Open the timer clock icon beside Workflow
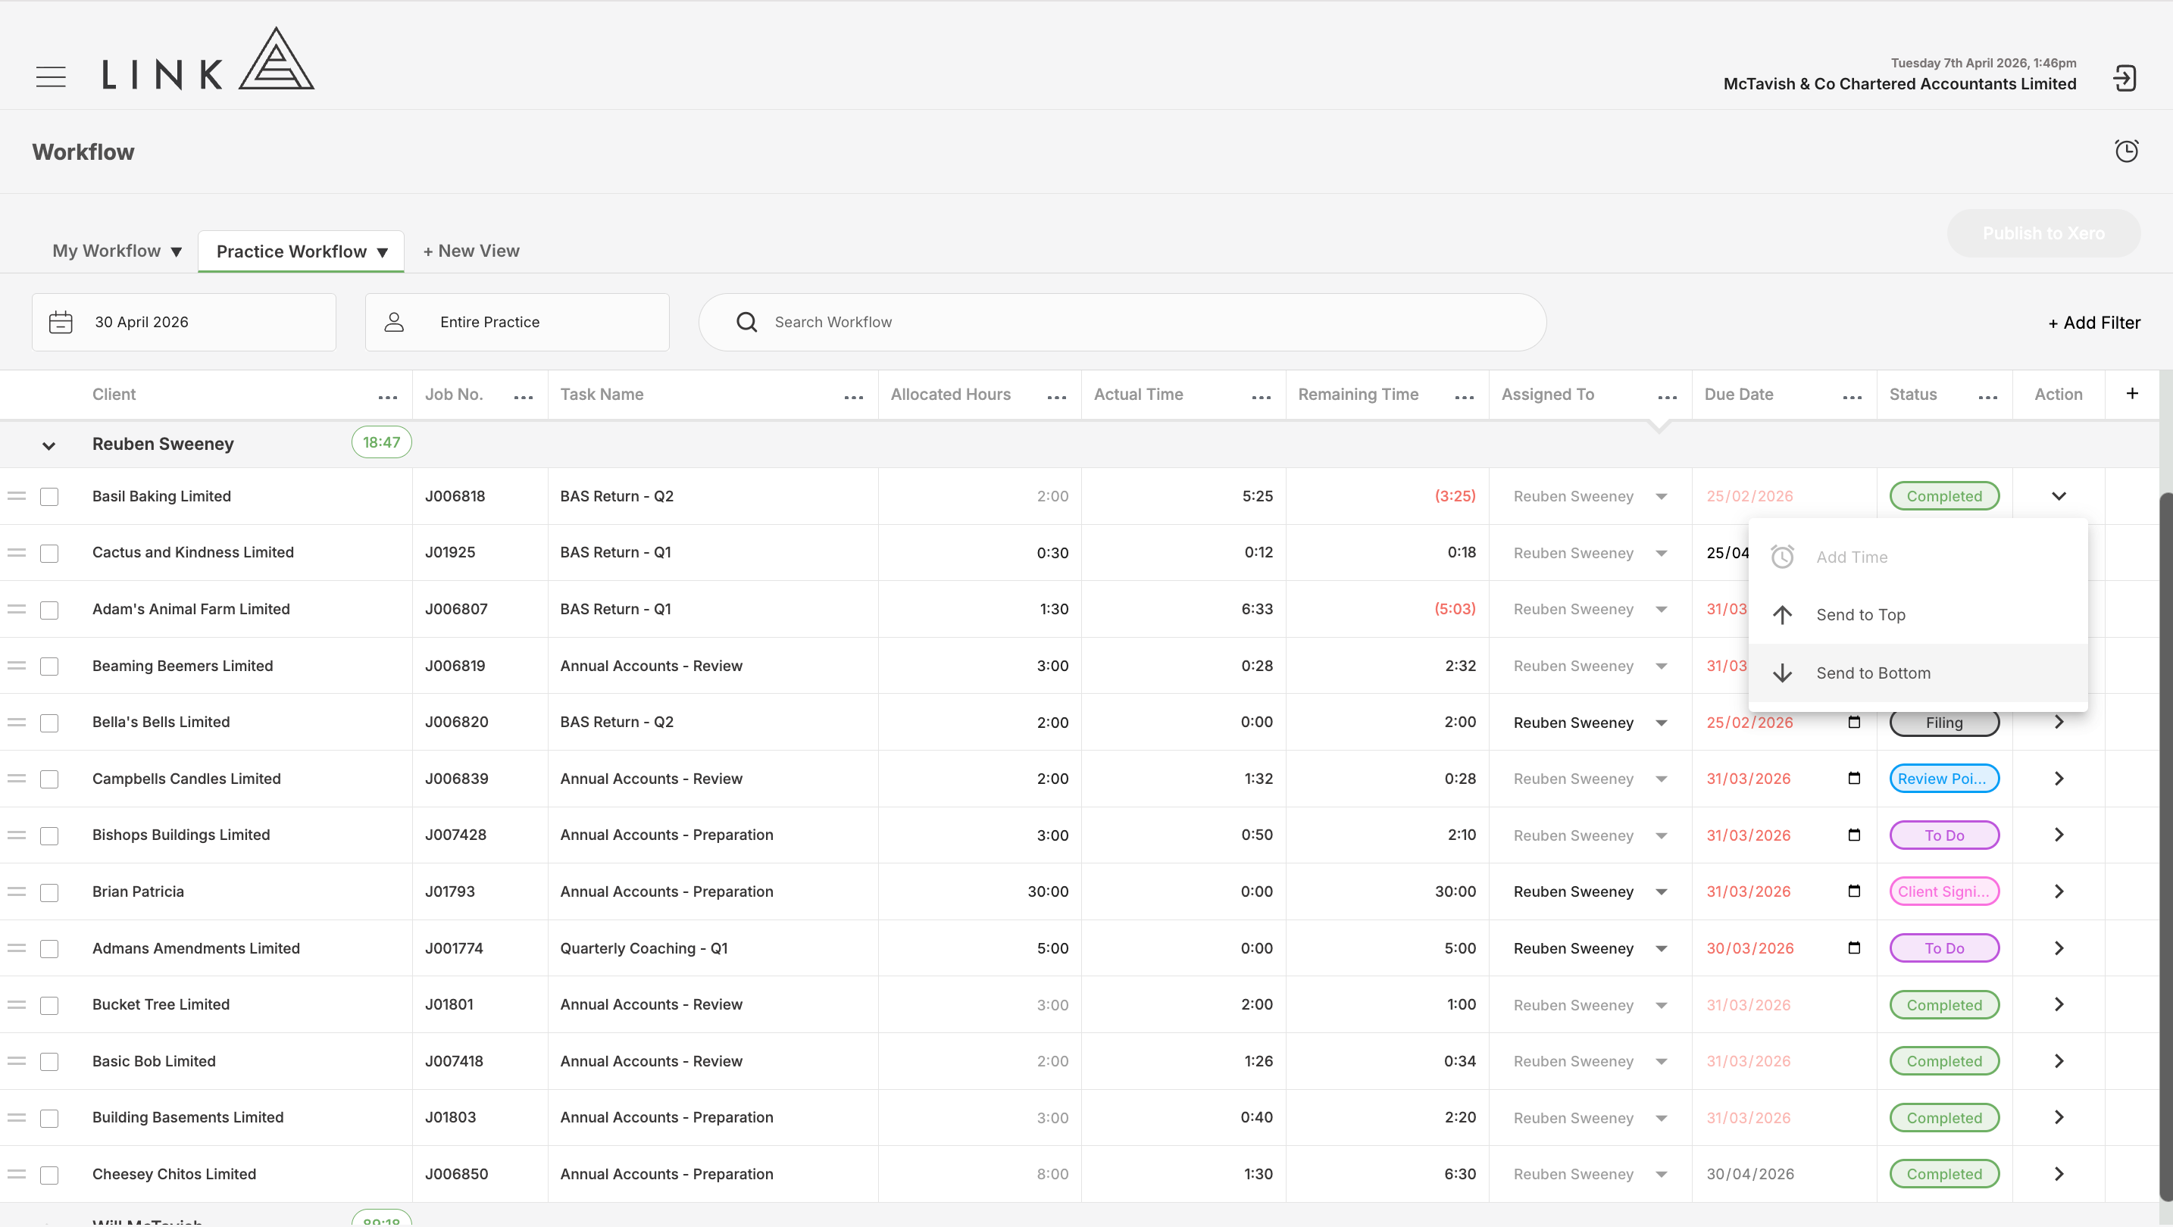The width and height of the screenshot is (2173, 1227). [2127, 151]
